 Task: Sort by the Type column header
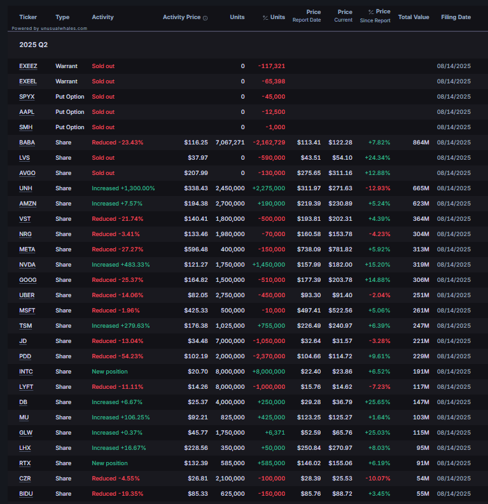click(62, 17)
